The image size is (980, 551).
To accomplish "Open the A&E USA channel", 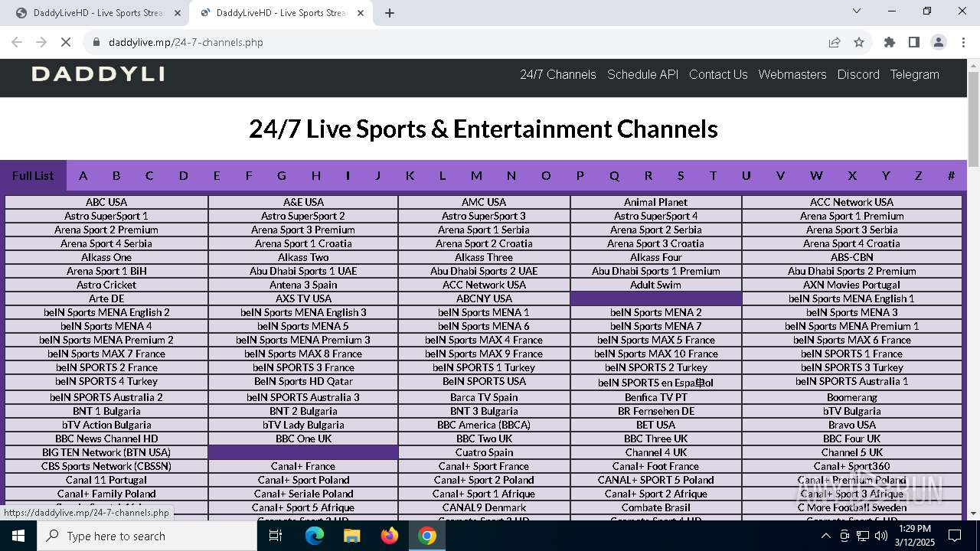I will pyautogui.click(x=303, y=202).
